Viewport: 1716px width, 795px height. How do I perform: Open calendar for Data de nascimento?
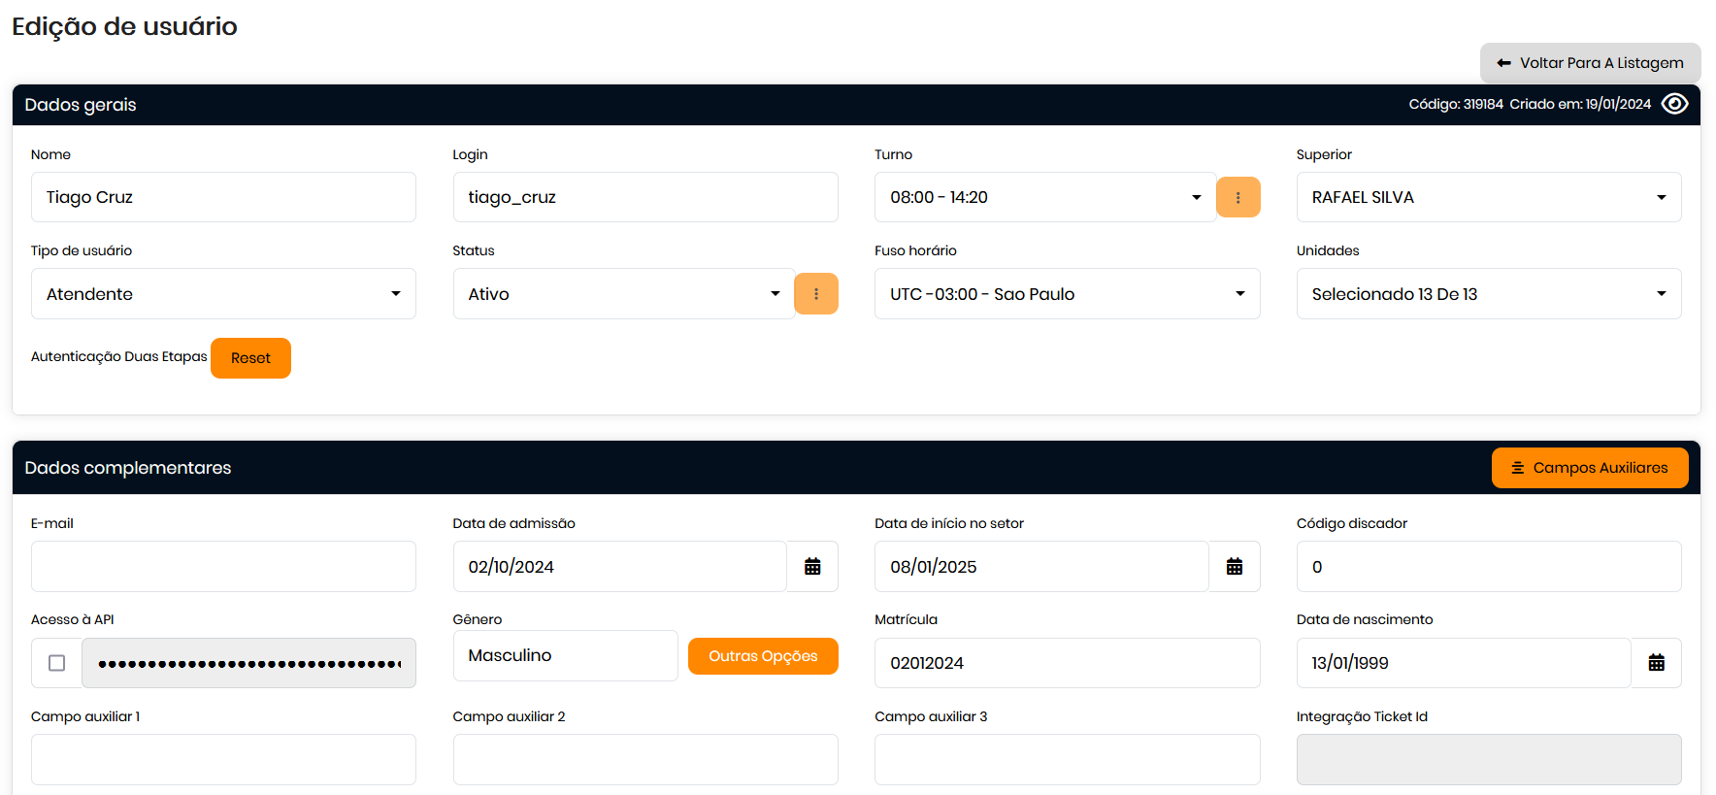point(1656,663)
